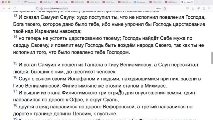Click the word 'шестисот' in verse 15
This screenshot has width=213, height=120.
click(84, 72)
